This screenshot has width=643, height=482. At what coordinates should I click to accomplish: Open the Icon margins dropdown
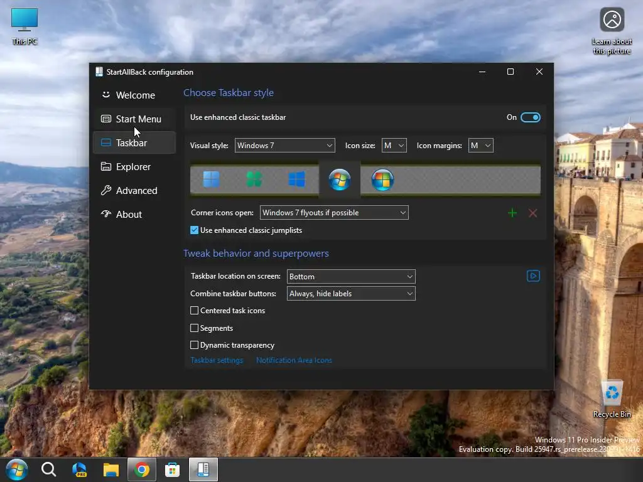pyautogui.click(x=480, y=146)
